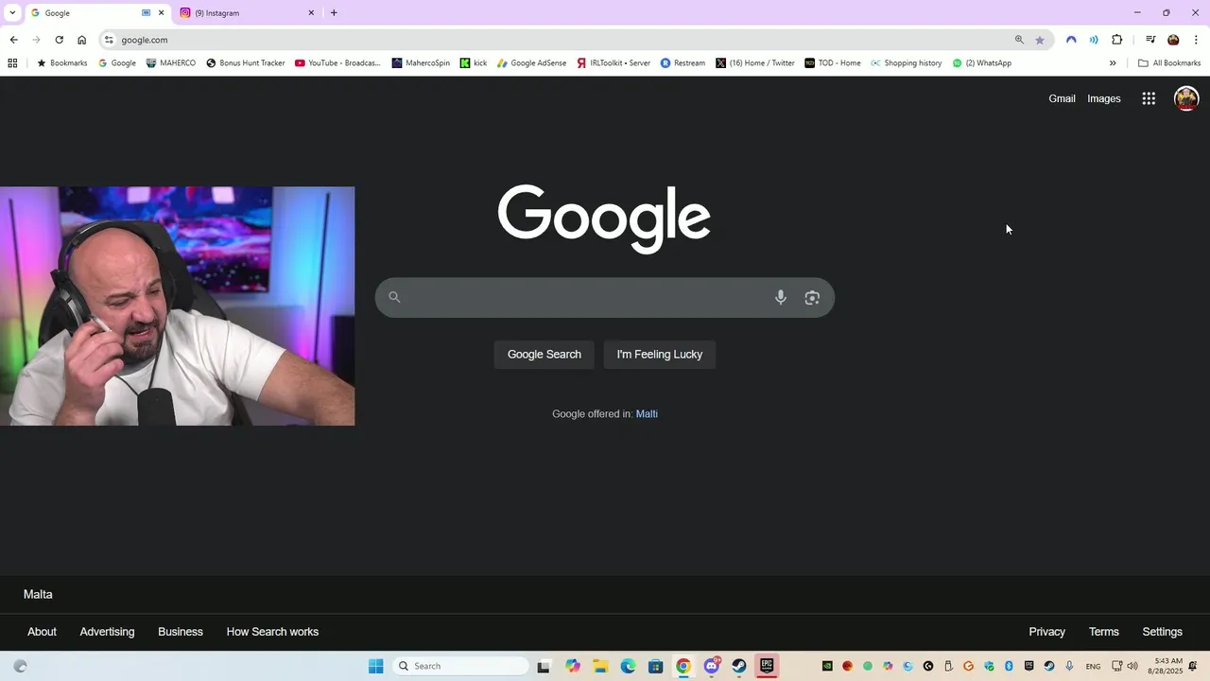Open the Advertising footer link
1210x681 pixels.
[x=107, y=632]
